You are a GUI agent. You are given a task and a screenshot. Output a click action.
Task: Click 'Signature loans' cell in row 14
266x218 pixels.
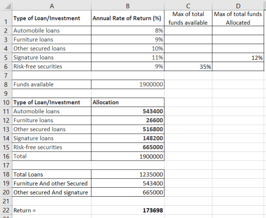point(52,138)
